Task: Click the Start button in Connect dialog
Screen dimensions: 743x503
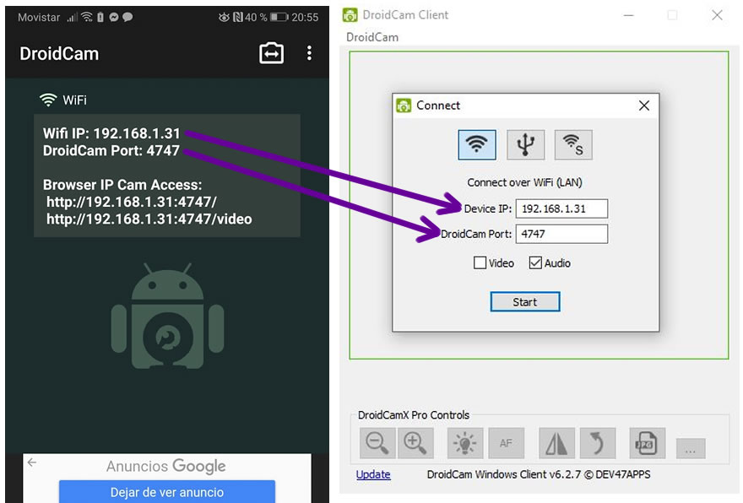Action: click(x=525, y=302)
